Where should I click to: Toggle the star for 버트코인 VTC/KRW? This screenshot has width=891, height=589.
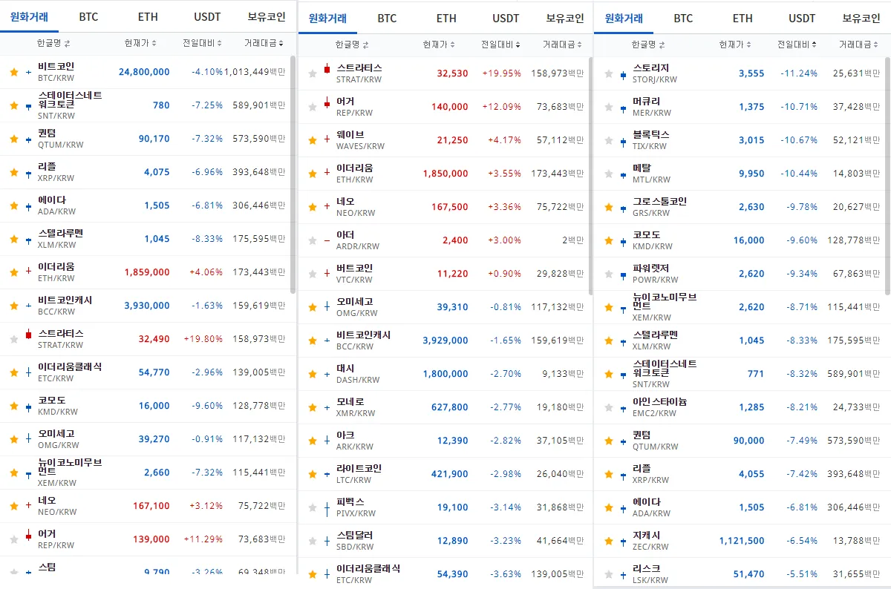pos(312,274)
